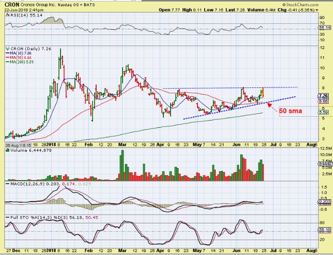This screenshot has width=333, height=255.
Task: Click the green volume legend icon
Action: pos(7,150)
